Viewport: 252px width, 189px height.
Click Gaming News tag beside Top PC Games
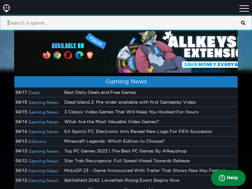click(43, 152)
